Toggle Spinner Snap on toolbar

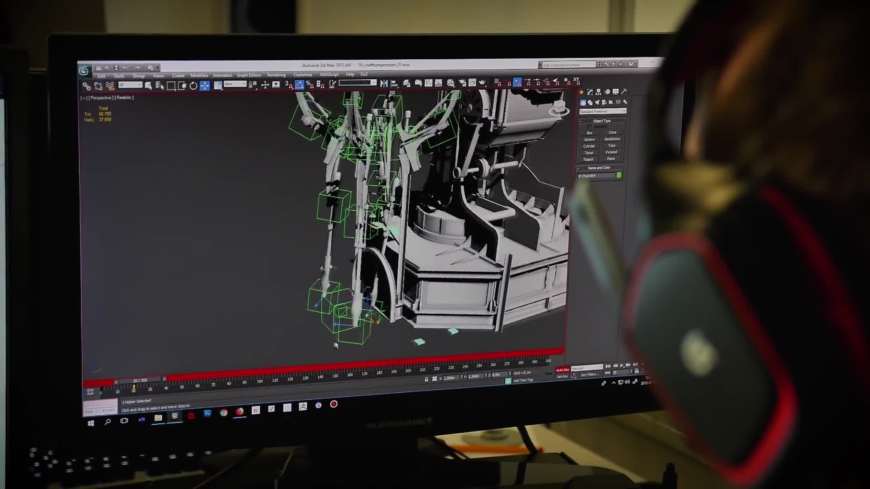[x=320, y=84]
